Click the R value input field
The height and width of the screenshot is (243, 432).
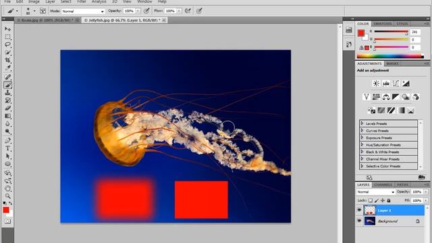pos(415,32)
